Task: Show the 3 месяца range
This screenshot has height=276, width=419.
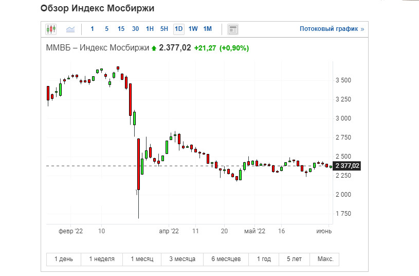Action: coord(182,259)
